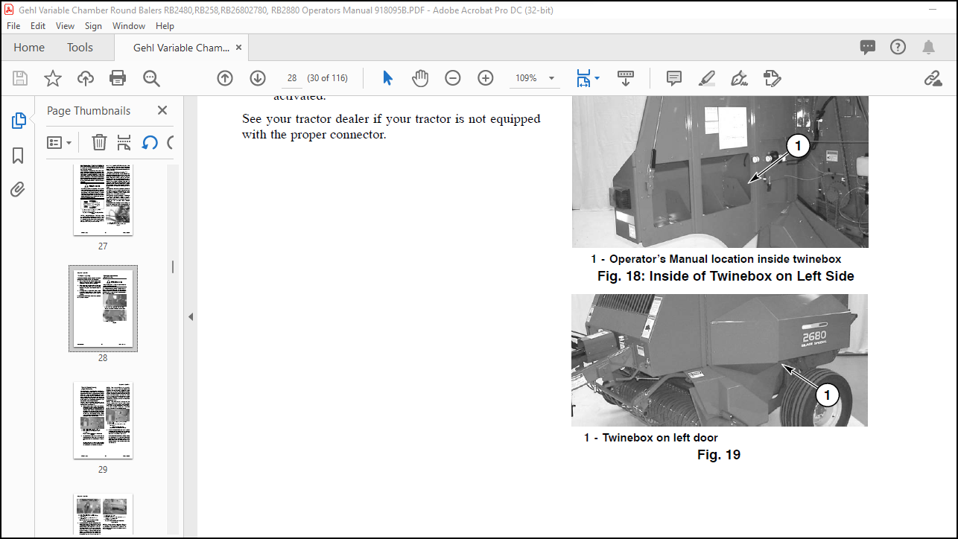
Task: Open the Window menu
Action: coord(129,25)
